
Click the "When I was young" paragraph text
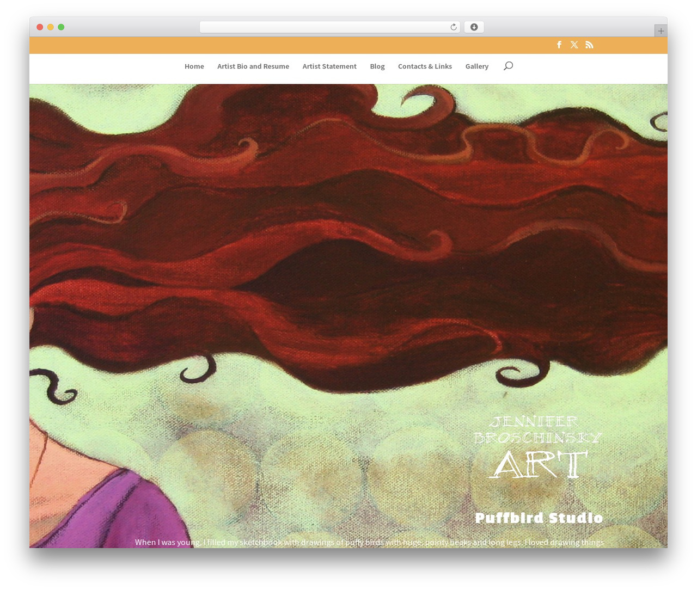click(369, 542)
